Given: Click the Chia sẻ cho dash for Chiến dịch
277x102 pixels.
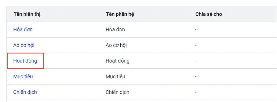Looking at the screenshot, I should (196, 92).
